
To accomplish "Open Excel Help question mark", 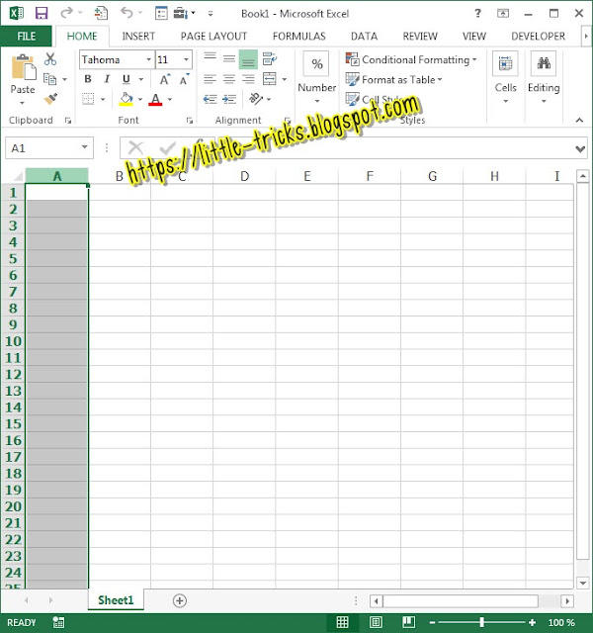I will [x=477, y=13].
